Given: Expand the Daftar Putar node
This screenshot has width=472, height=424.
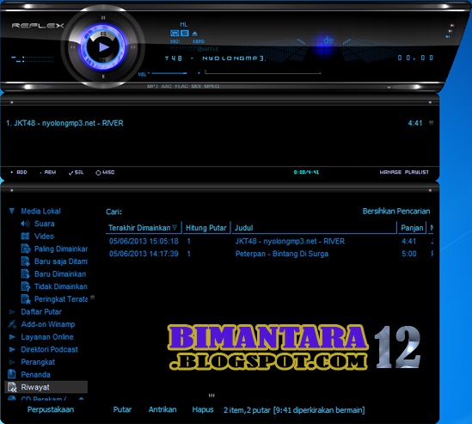Looking at the screenshot, I should (x=12, y=311).
